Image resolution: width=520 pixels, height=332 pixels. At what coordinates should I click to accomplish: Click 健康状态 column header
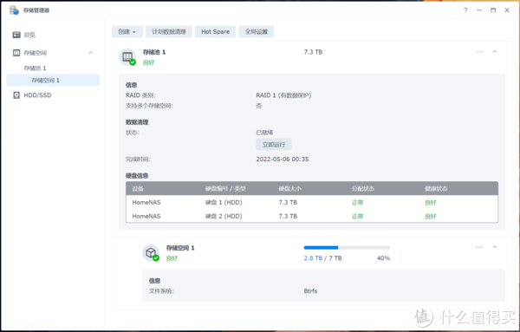(436, 189)
